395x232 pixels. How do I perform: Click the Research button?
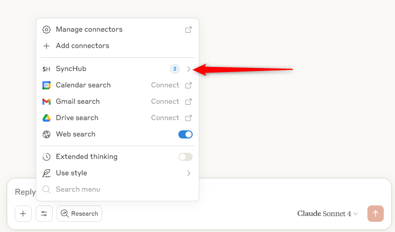coord(79,214)
